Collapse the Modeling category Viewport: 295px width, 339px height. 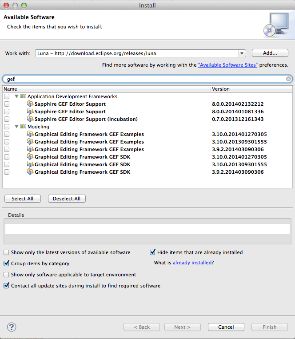[x=16, y=127]
